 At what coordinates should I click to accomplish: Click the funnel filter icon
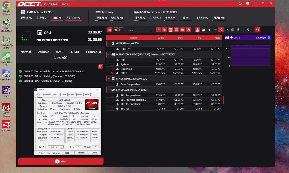(248, 30)
